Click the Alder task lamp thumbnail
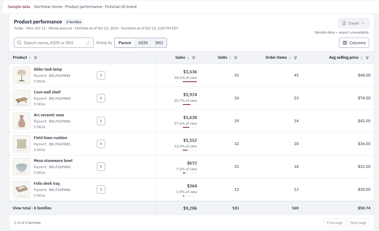This screenshot has height=231, width=379. (22, 75)
